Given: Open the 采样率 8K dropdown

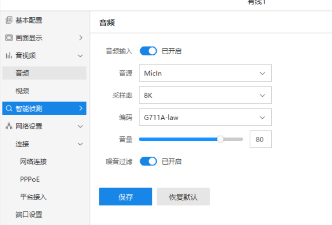Looking at the screenshot, I should tap(205, 95).
